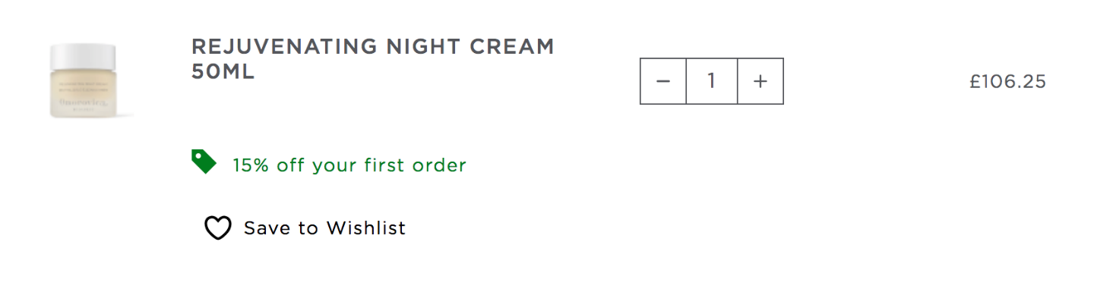The image size is (1094, 292).
Task: Decrease quantity with the minus button
Action: click(x=663, y=81)
